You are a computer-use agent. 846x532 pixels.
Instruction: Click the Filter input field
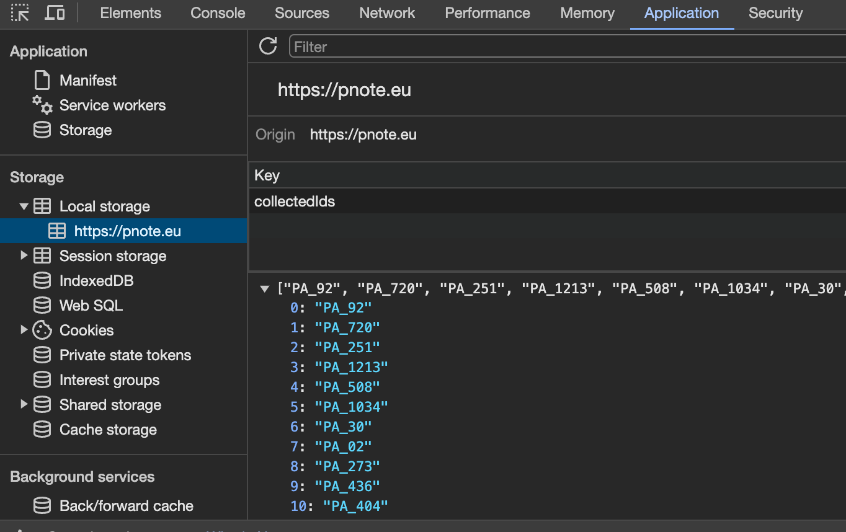[434, 46]
